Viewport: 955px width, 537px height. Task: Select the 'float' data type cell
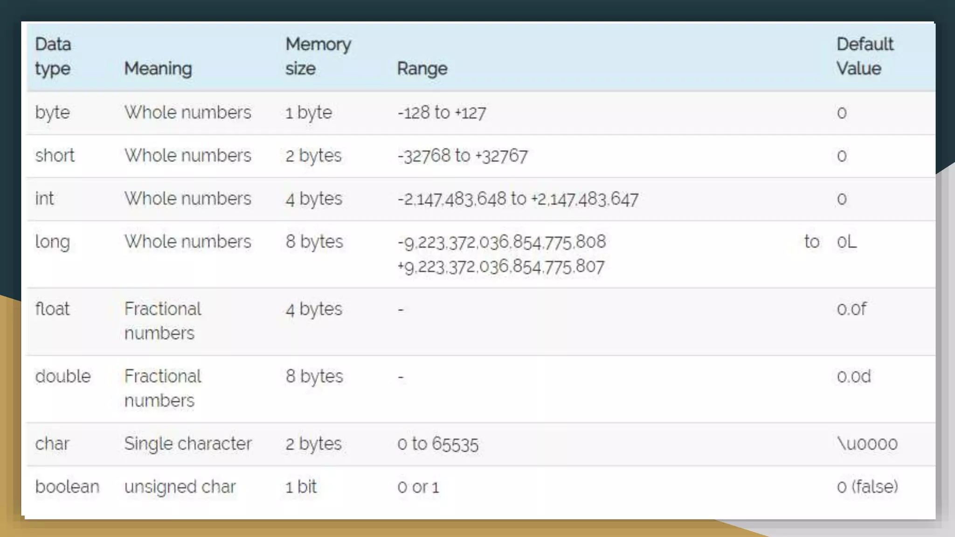(52, 309)
